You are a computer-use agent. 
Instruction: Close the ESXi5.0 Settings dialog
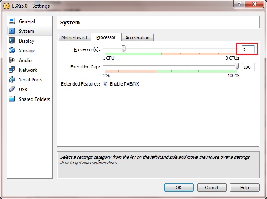pos(254,4)
